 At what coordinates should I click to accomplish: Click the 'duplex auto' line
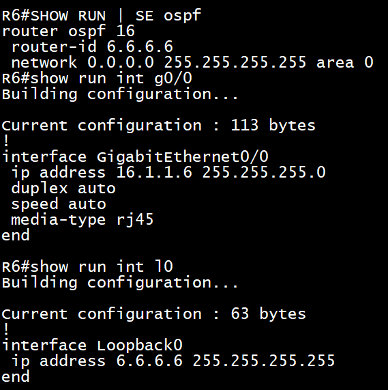[x=63, y=189]
